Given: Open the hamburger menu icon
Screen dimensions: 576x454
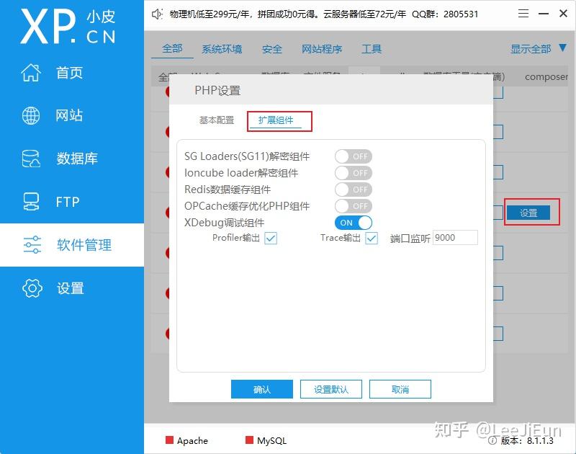Looking at the screenshot, I should 523,14.
